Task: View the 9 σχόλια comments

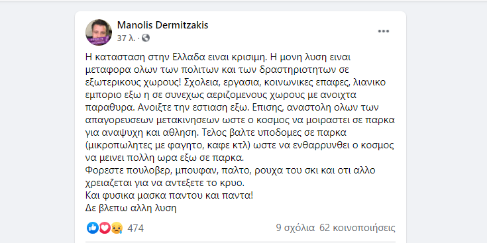Action: coord(296,228)
